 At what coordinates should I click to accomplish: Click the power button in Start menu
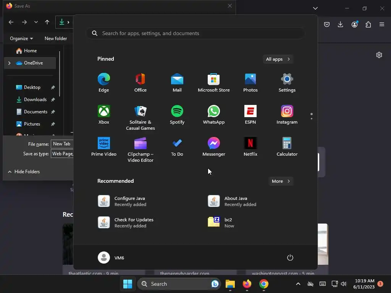pyautogui.click(x=290, y=258)
